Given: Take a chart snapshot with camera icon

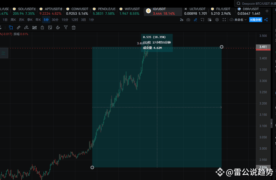Looking at the screenshot, I should tap(188, 20).
